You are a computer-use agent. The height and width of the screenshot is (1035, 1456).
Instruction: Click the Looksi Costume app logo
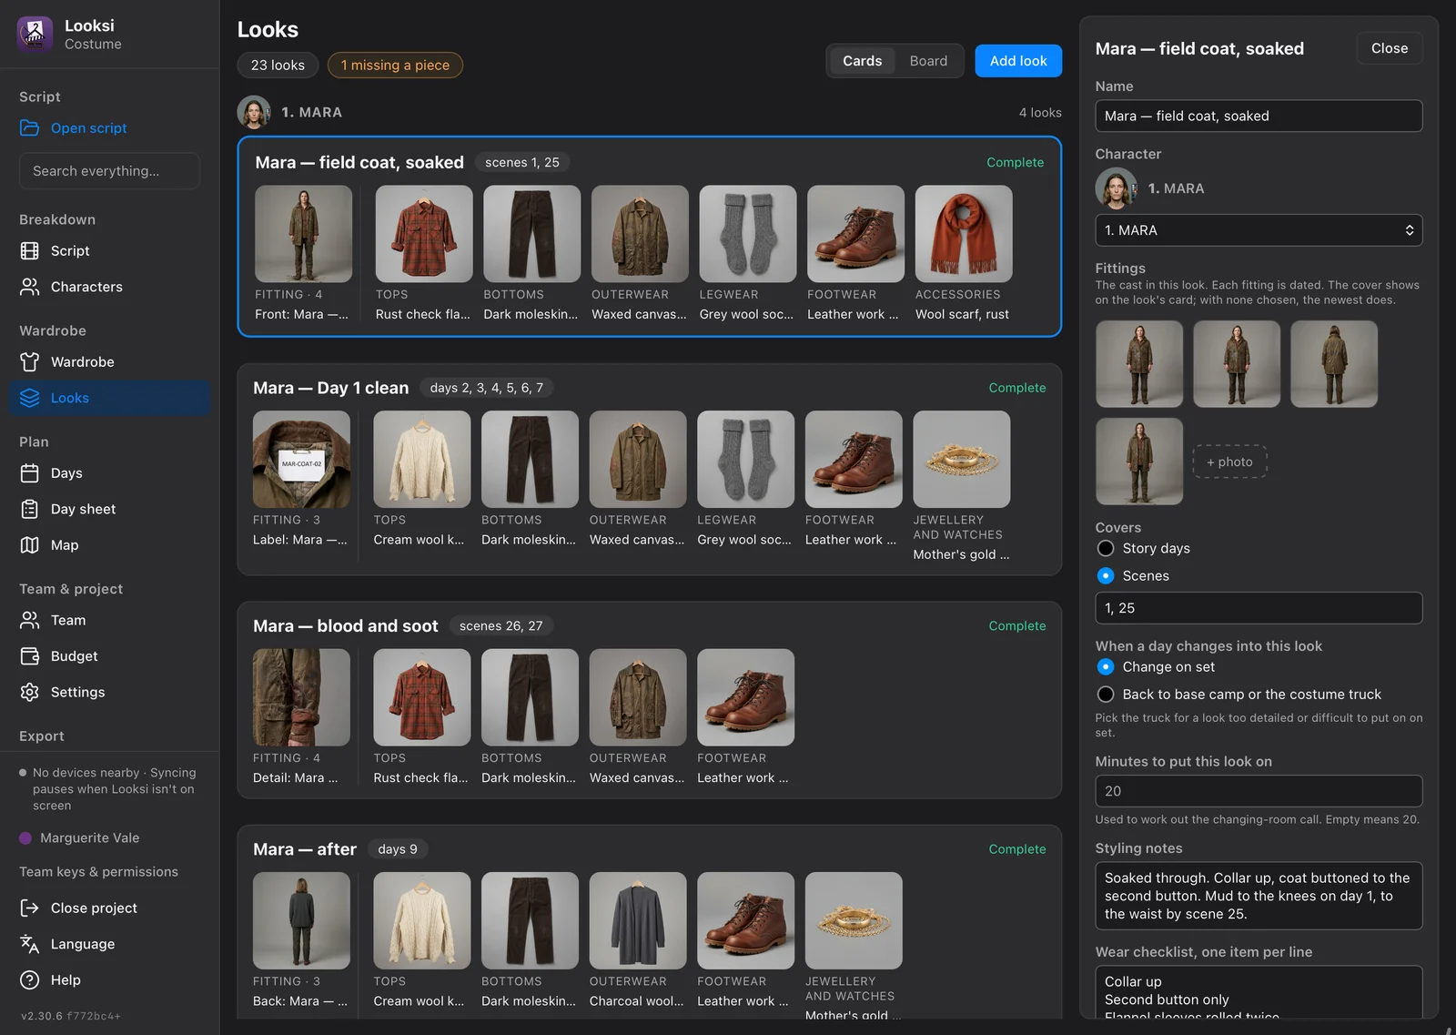point(35,34)
